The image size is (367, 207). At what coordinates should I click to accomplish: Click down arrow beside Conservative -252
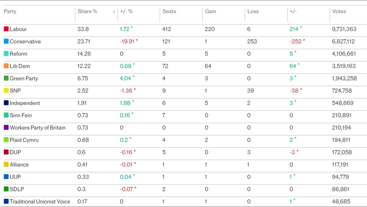(x=304, y=40)
